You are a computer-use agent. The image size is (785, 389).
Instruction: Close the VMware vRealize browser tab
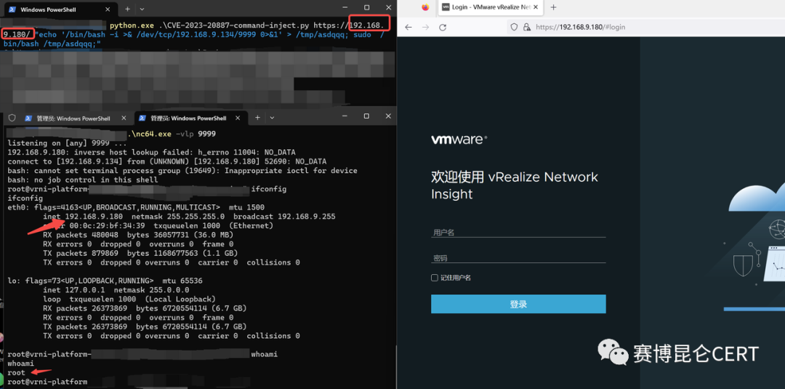[535, 7]
